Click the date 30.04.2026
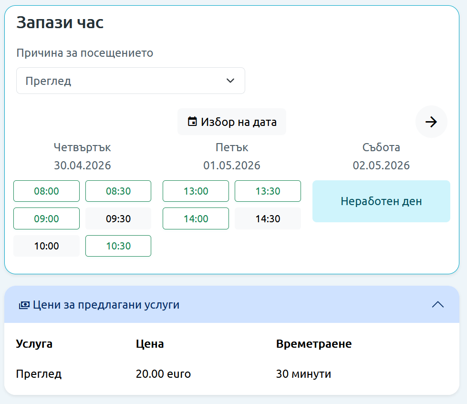The image size is (467, 404). click(82, 165)
